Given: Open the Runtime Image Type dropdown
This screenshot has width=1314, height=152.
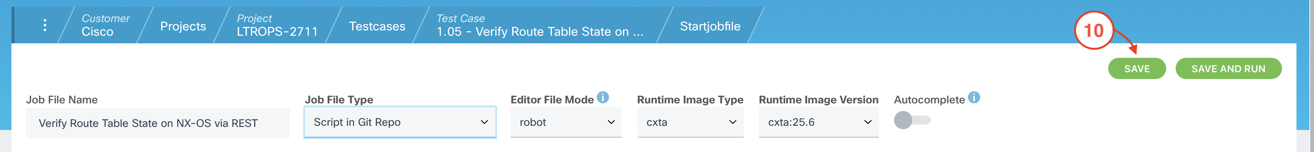Looking at the screenshot, I should coord(690,122).
